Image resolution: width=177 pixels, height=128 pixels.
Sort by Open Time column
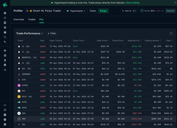point(56,41)
